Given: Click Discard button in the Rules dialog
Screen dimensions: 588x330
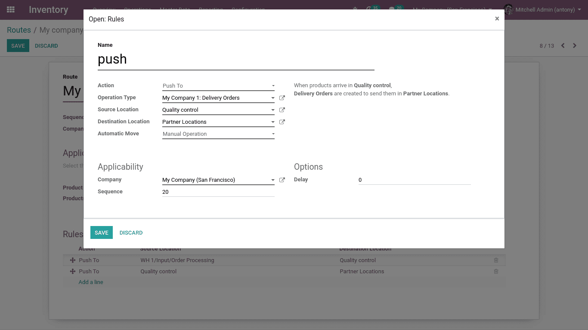Looking at the screenshot, I should 131,232.
